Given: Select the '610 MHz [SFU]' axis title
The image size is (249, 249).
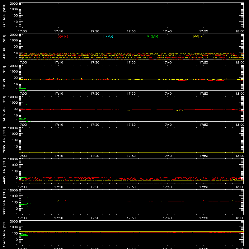Looking at the screenshot, I should (x=4, y=78).
